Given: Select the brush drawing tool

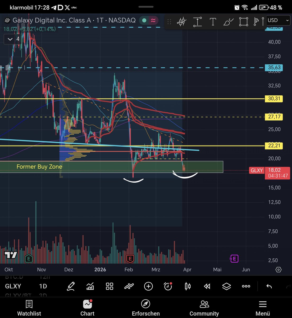Looking at the screenshot, I should (228, 21).
